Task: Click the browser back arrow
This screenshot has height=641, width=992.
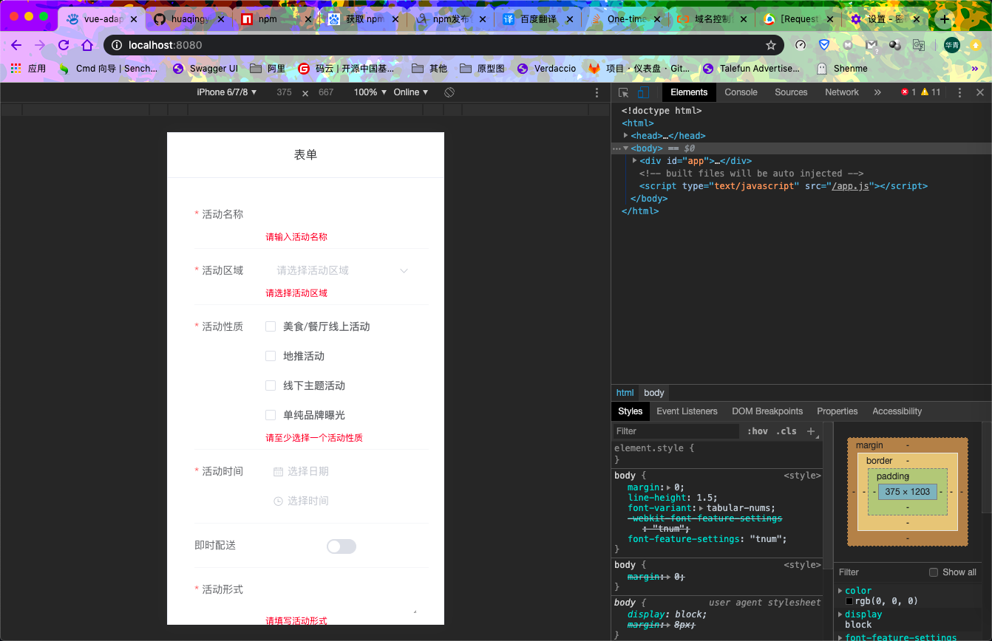Action: pyautogui.click(x=16, y=45)
